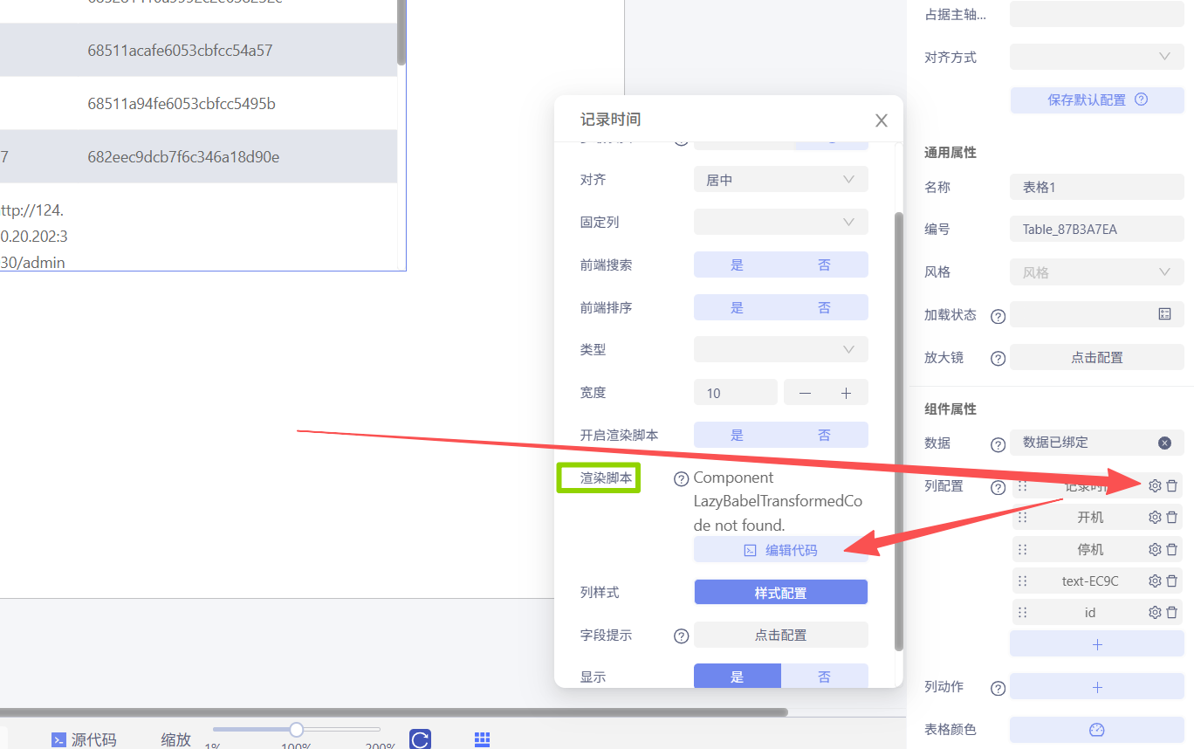The width and height of the screenshot is (1194, 749).
Task: Delete the id column with trash icon
Action: pyautogui.click(x=1172, y=613)
